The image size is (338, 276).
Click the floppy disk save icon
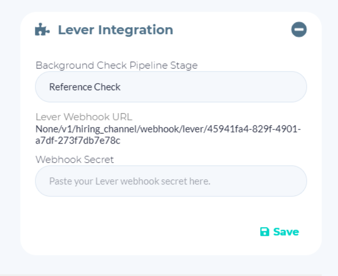(264, 232)
